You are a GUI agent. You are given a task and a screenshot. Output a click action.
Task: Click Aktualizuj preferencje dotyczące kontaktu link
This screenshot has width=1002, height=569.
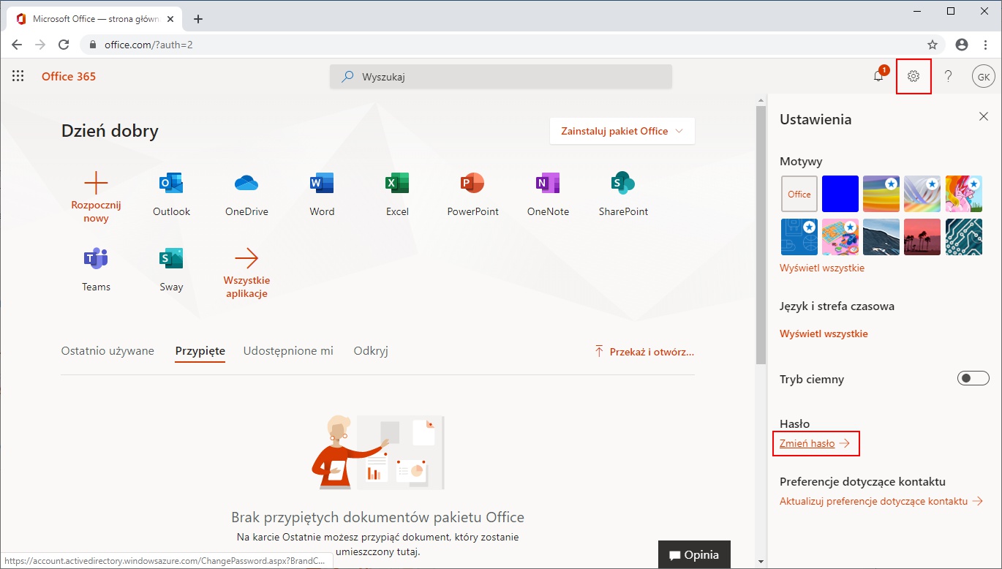coord(881,501)
